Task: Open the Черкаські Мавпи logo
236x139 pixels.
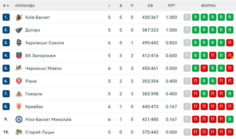Action: [x=19, y=68]
